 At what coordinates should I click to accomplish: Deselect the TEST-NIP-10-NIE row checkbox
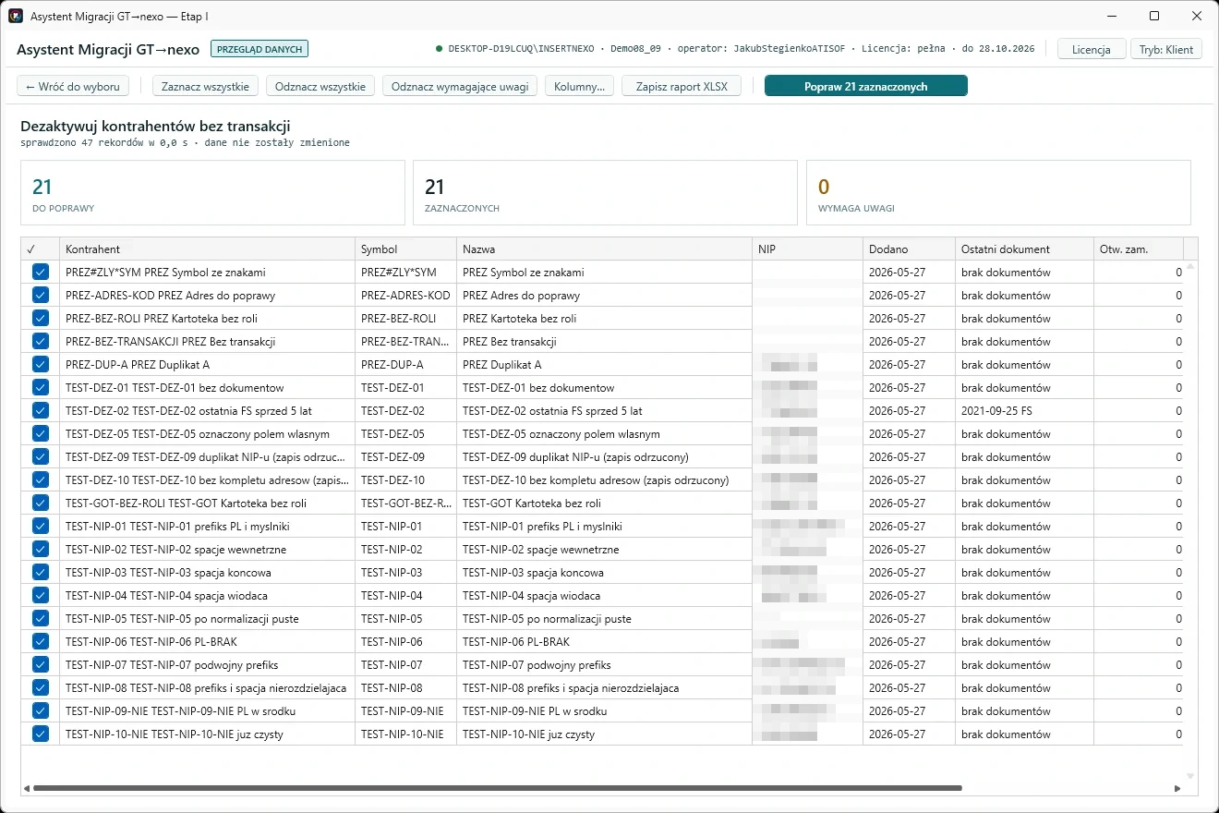[41, 734]
